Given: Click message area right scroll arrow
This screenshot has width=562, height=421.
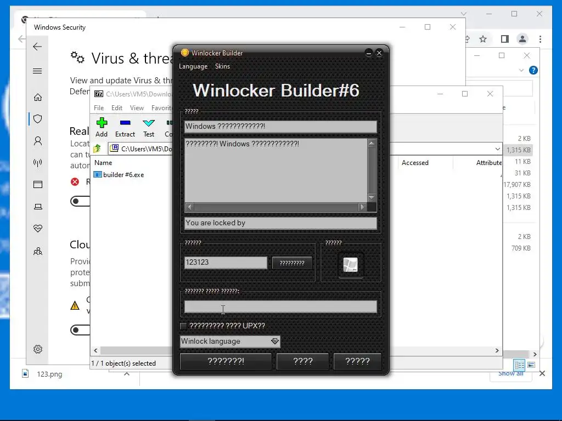Looking at the screenshot, I should pyautogui.click(x=362, y=207).
